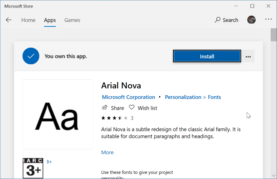Add Arial Nova to Wish list
This screenshot has height=179, width=277.
click(143, 108)
